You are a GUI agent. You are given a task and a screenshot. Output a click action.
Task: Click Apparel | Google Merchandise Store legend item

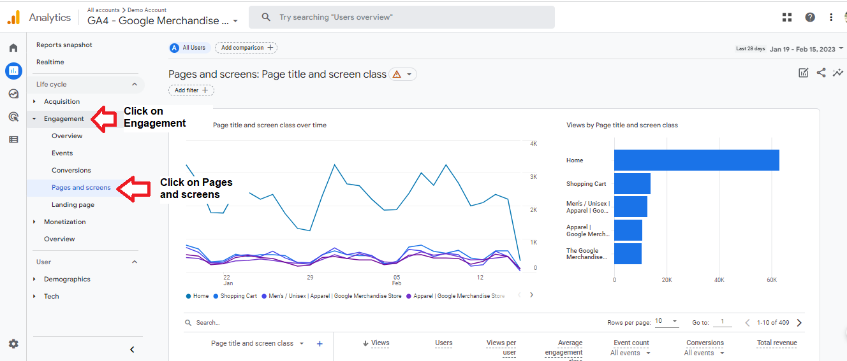455,295
